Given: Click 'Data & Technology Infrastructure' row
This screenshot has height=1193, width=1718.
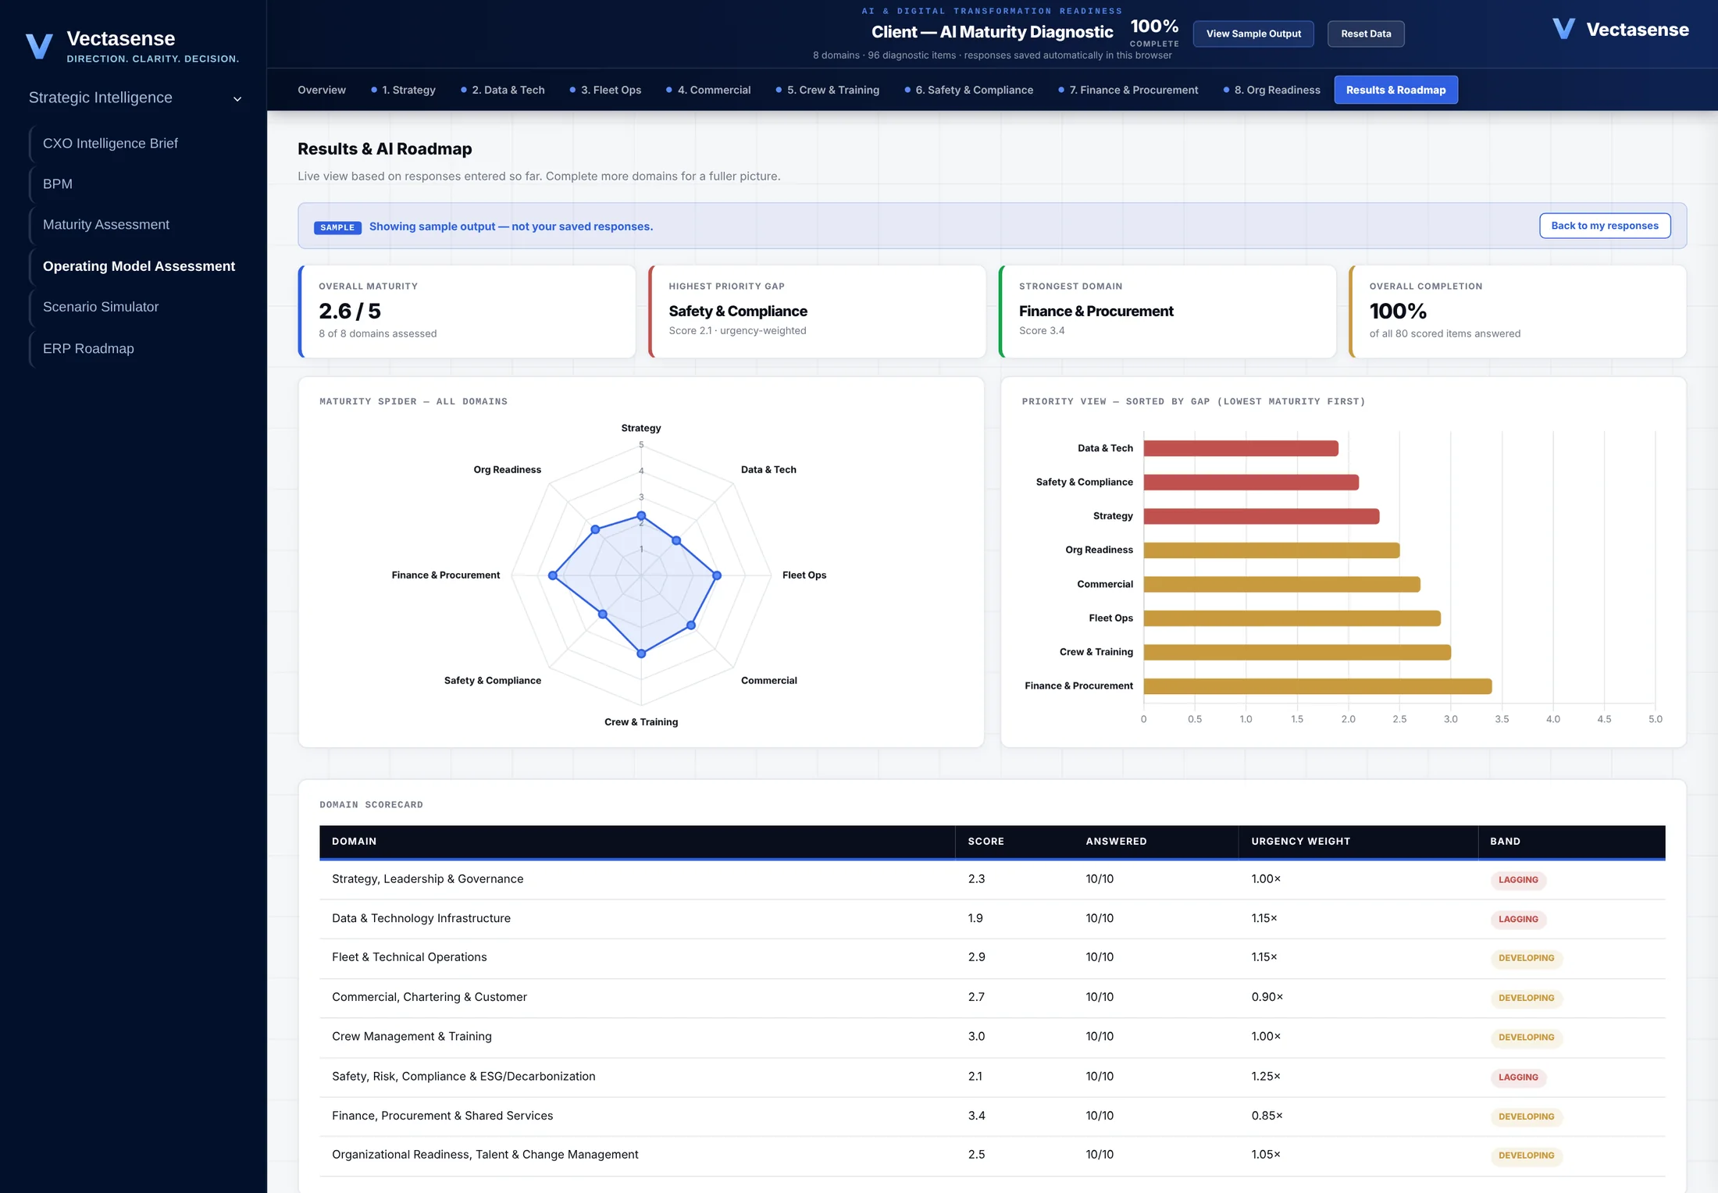Looking at the screenshot, I should (992, 919).
